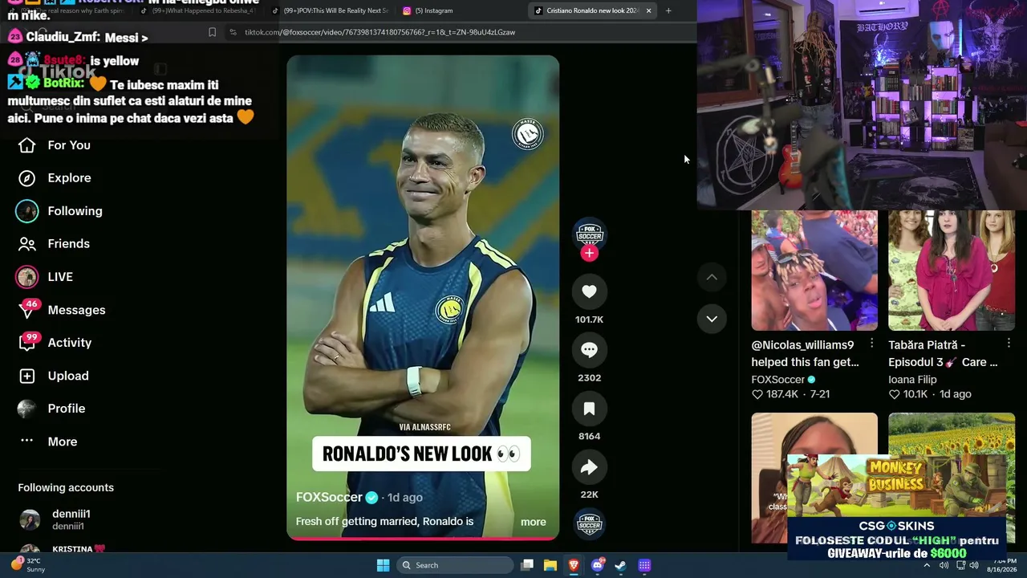This screenshot has width=1027, height=578.
Task: Click the Windows taskbar Search box
Action: pos(456,565)
